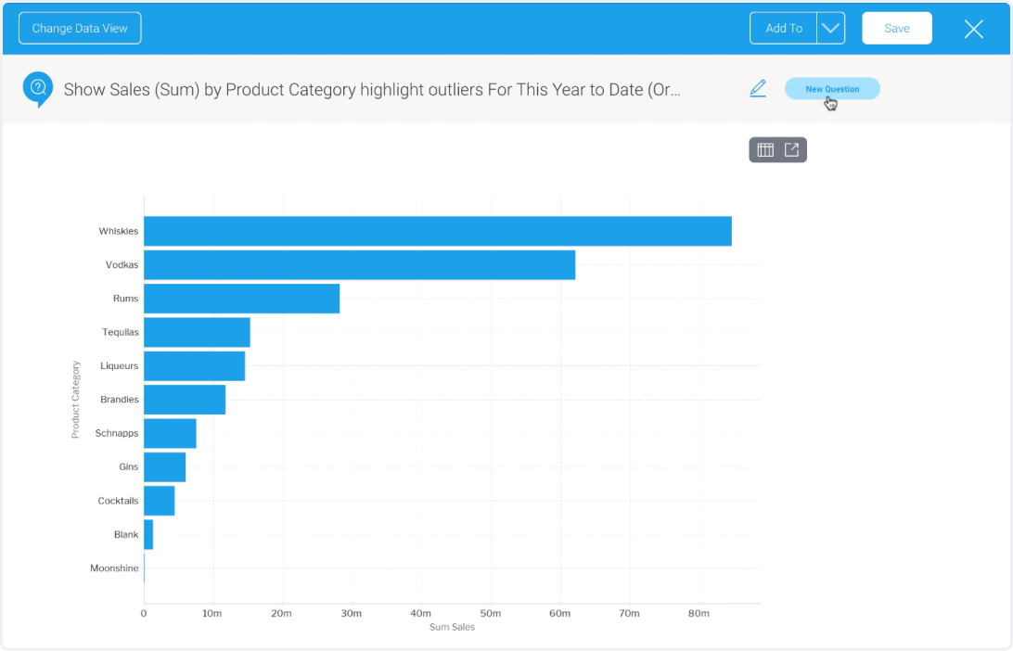Click the Sum Sales axis label
Image resolution: width=1013 pixels, height=651 pixels.
pyautogui.click(x=452, y=627)
